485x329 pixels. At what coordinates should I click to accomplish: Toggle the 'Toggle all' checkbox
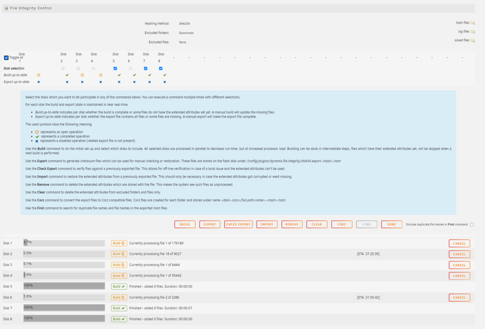[x=6, y=58]
